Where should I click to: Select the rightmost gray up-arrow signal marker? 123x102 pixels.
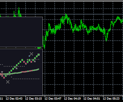[x=35, y=61]
